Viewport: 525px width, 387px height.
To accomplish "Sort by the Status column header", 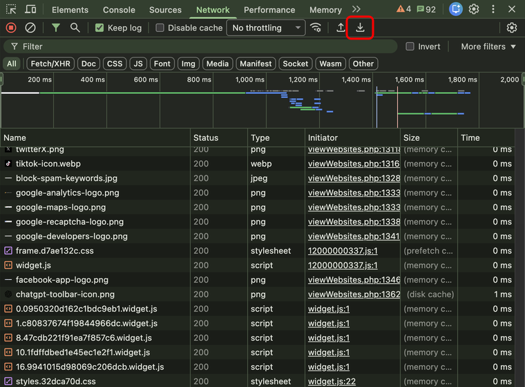I will click(x=219, y=138).
